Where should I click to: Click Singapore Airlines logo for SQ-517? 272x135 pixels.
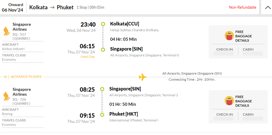coord(7,31)
